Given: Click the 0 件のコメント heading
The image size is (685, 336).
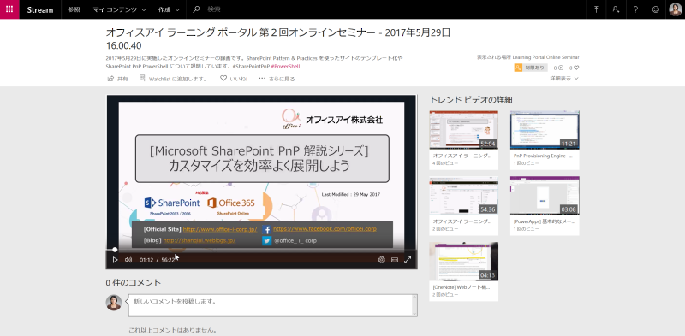Looking at the screenshot, I should point(134,283).
